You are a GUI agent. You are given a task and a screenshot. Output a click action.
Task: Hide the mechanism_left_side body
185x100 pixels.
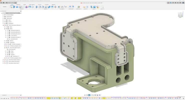(8, 30)
